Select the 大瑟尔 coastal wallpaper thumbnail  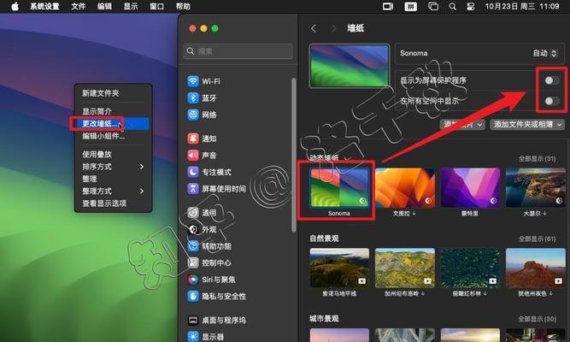(x=536, y=188)
